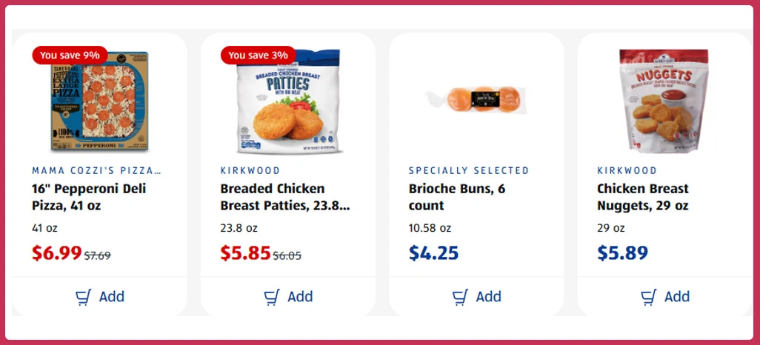Click the "You save 9%" badge
This screenshot has height=345, width=760.
(70, 55)
